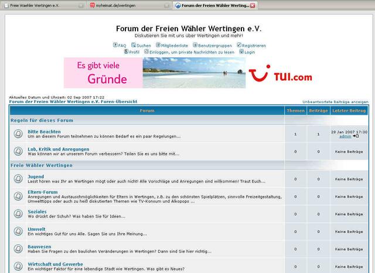
Task: Open the Wirtschaft und Gewerbe forum
Action: [x=55, y=264]
